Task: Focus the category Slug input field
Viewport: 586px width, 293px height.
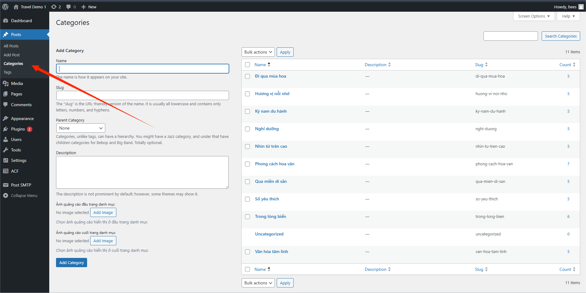Action: pyautogui.click(x=142, y=95)
